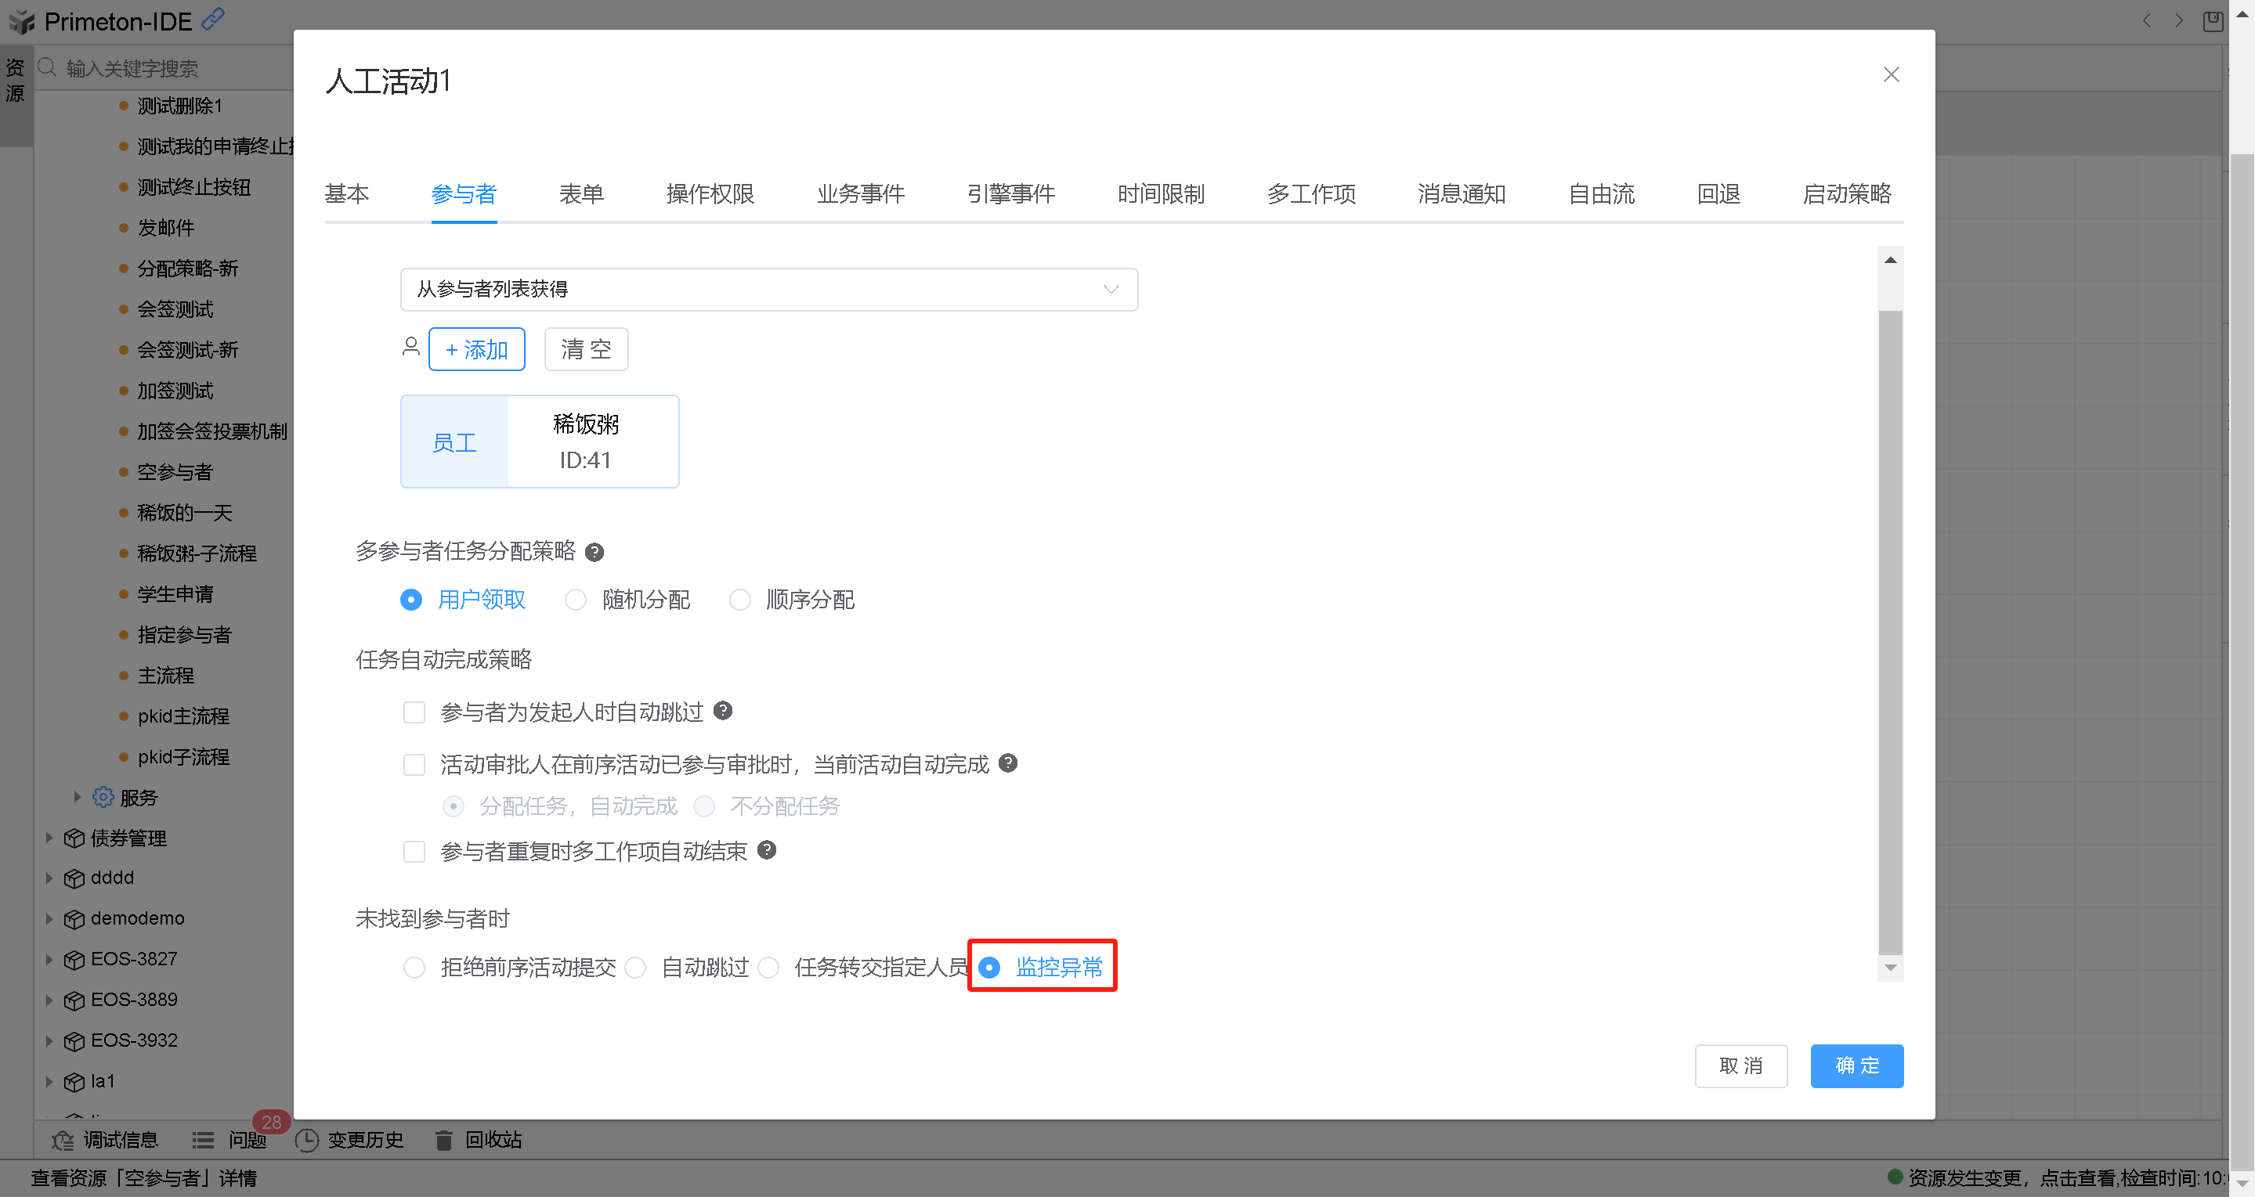
Task: Expand the 服务 tree node
Action: point(77,796)
